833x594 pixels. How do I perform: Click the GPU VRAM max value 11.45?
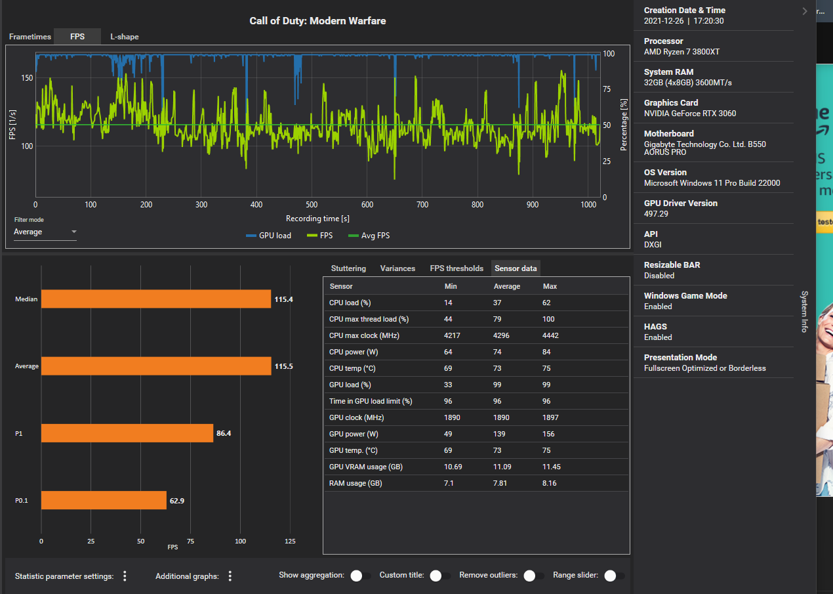[553, 467]
